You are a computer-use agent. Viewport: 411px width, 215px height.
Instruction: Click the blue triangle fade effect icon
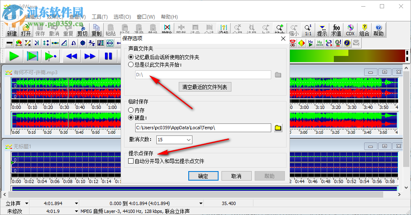tap(64, 43)
